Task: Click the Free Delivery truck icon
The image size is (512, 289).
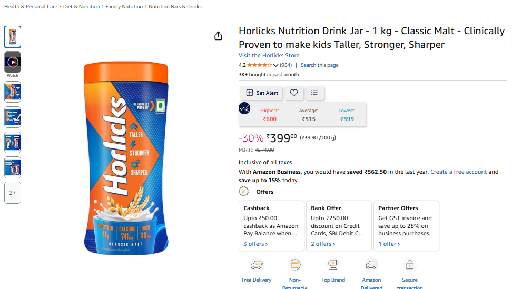Action: point(257,265)
